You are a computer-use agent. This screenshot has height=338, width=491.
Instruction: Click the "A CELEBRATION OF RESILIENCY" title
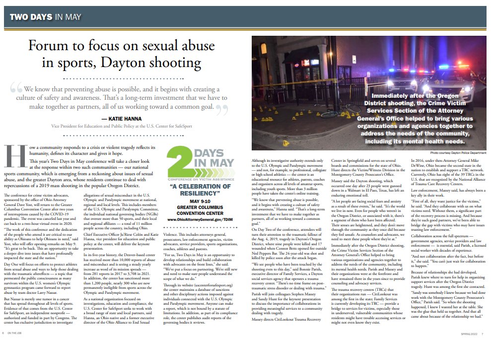tap(200, 190)
